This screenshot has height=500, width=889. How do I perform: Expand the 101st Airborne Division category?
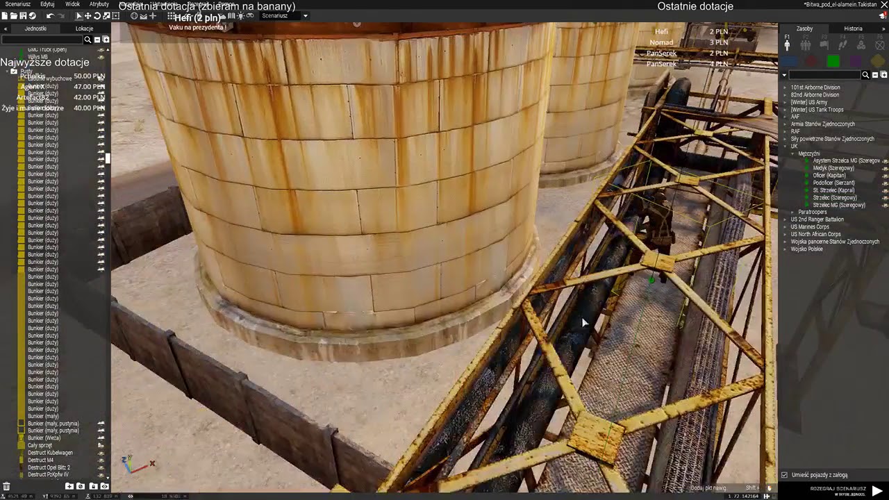(x=785, y=87)
